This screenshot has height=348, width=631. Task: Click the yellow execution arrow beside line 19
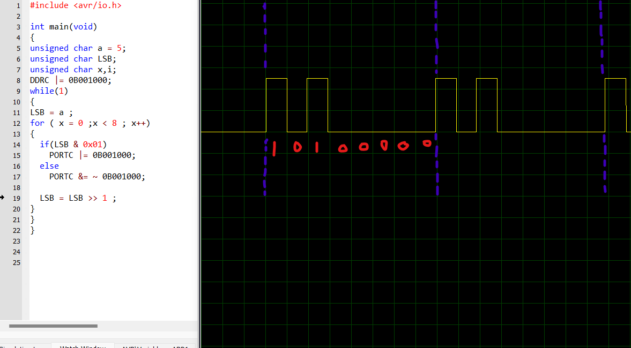pyautogui.click(x=2, y=198)
